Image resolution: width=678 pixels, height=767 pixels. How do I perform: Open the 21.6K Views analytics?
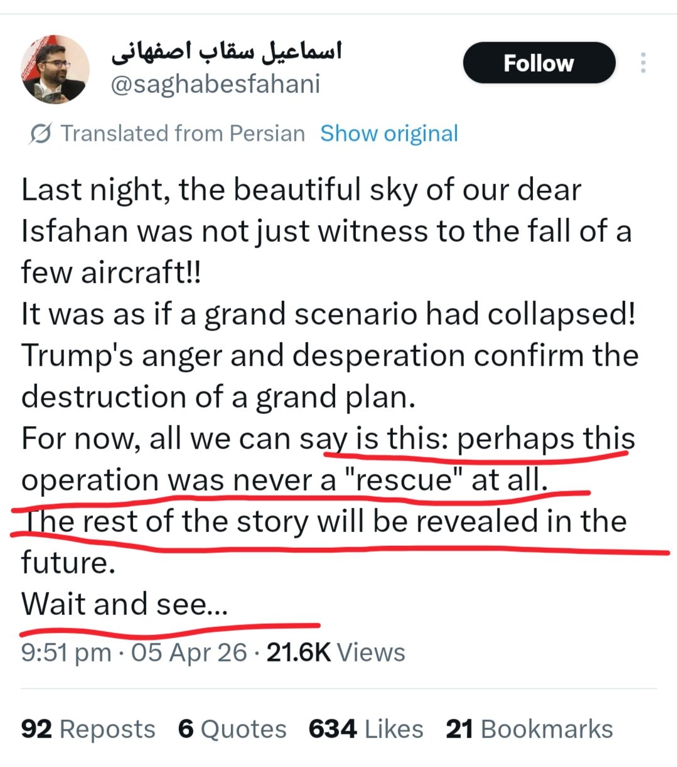(x=336, y=652)
